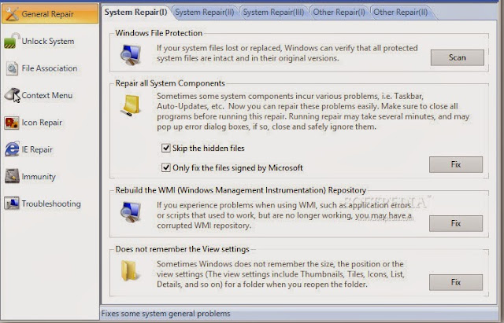Click the Troubleshooting monitor icon
504x323 pixels.
click(12, 204)
